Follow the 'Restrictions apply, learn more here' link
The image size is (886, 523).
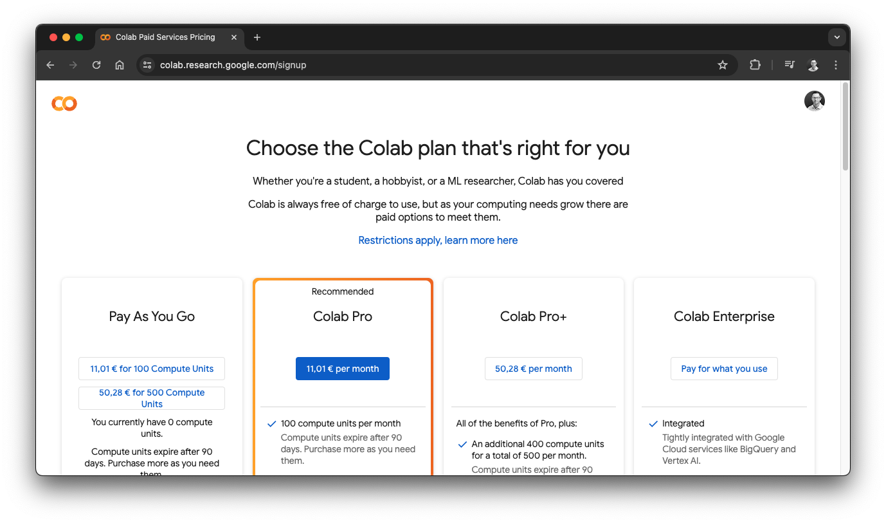pyautogui.click(x=438, y=240)
